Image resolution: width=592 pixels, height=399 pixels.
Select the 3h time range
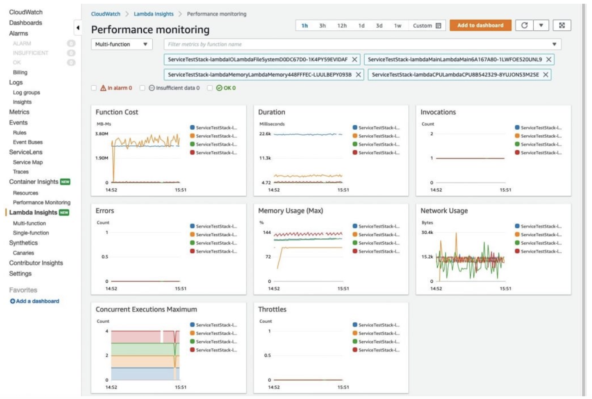click(x=322, y=26)
